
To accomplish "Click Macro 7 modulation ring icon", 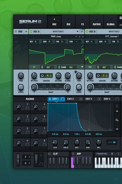I will [44, 132].
